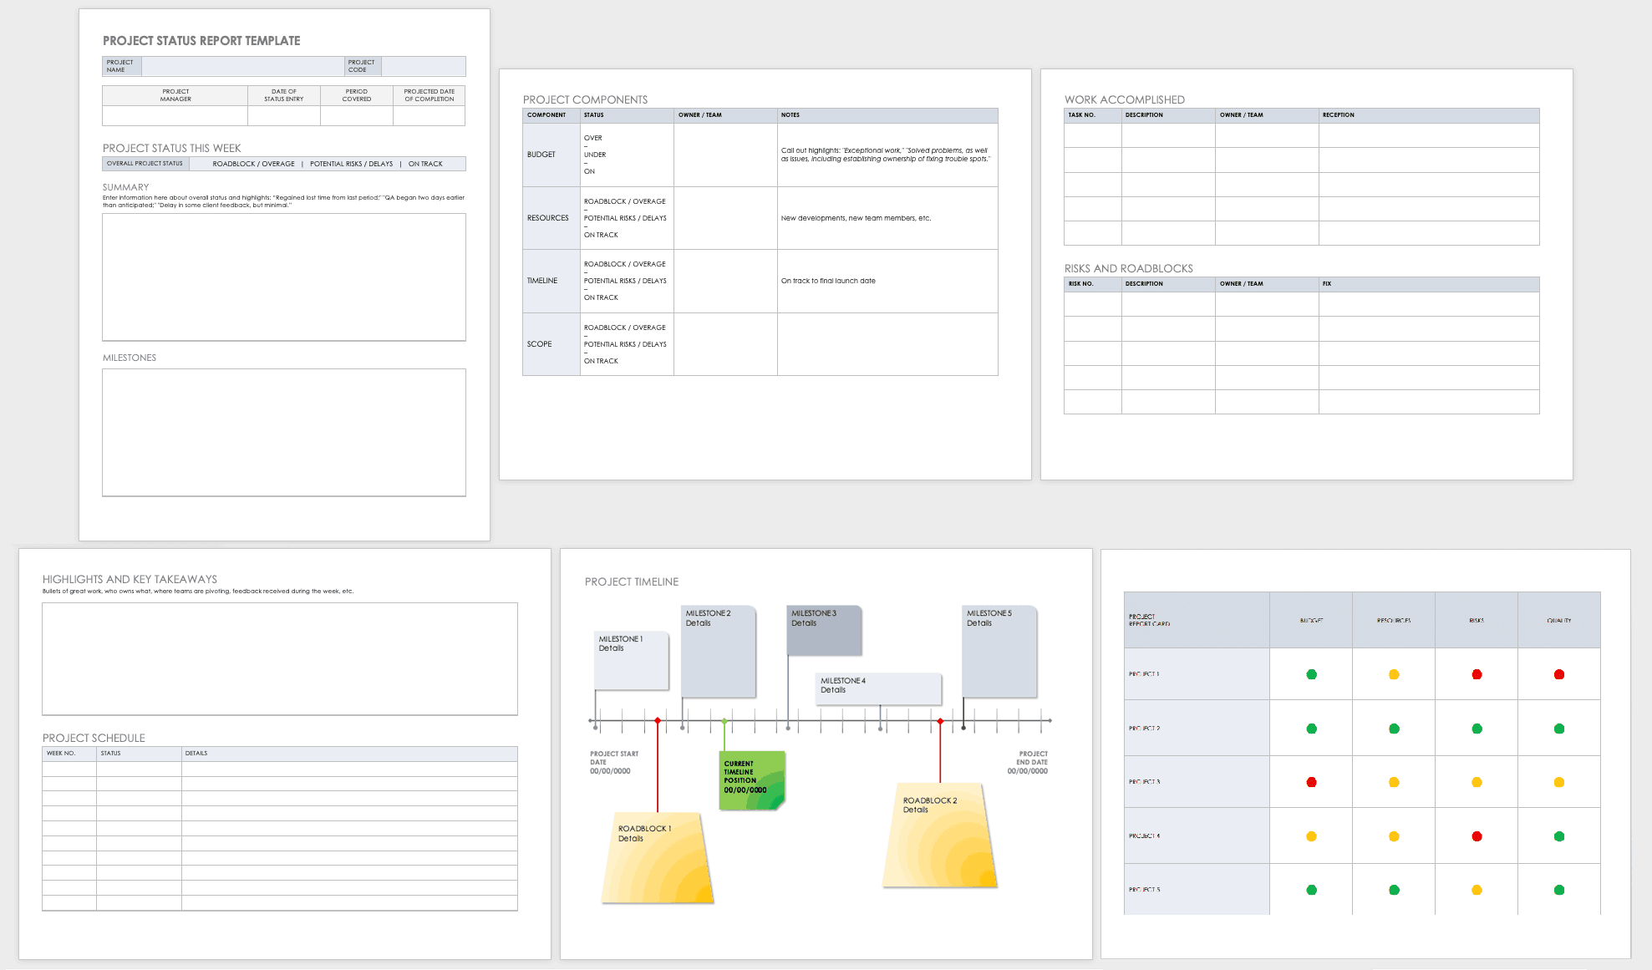Expand the MILESTONE 3 details block
Viewport: 1652px width, 970px height.
click(822, 631)
